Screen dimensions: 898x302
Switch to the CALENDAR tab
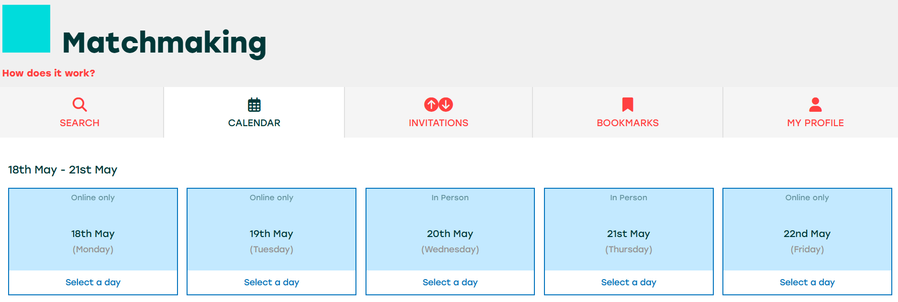[254, 123]
